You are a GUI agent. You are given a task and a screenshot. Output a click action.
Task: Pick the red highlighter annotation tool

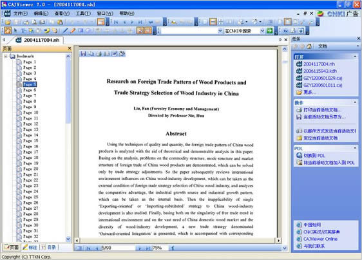73,31
